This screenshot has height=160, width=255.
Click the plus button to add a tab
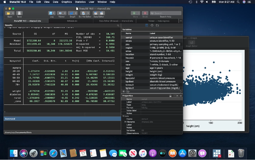pos(181,21)
